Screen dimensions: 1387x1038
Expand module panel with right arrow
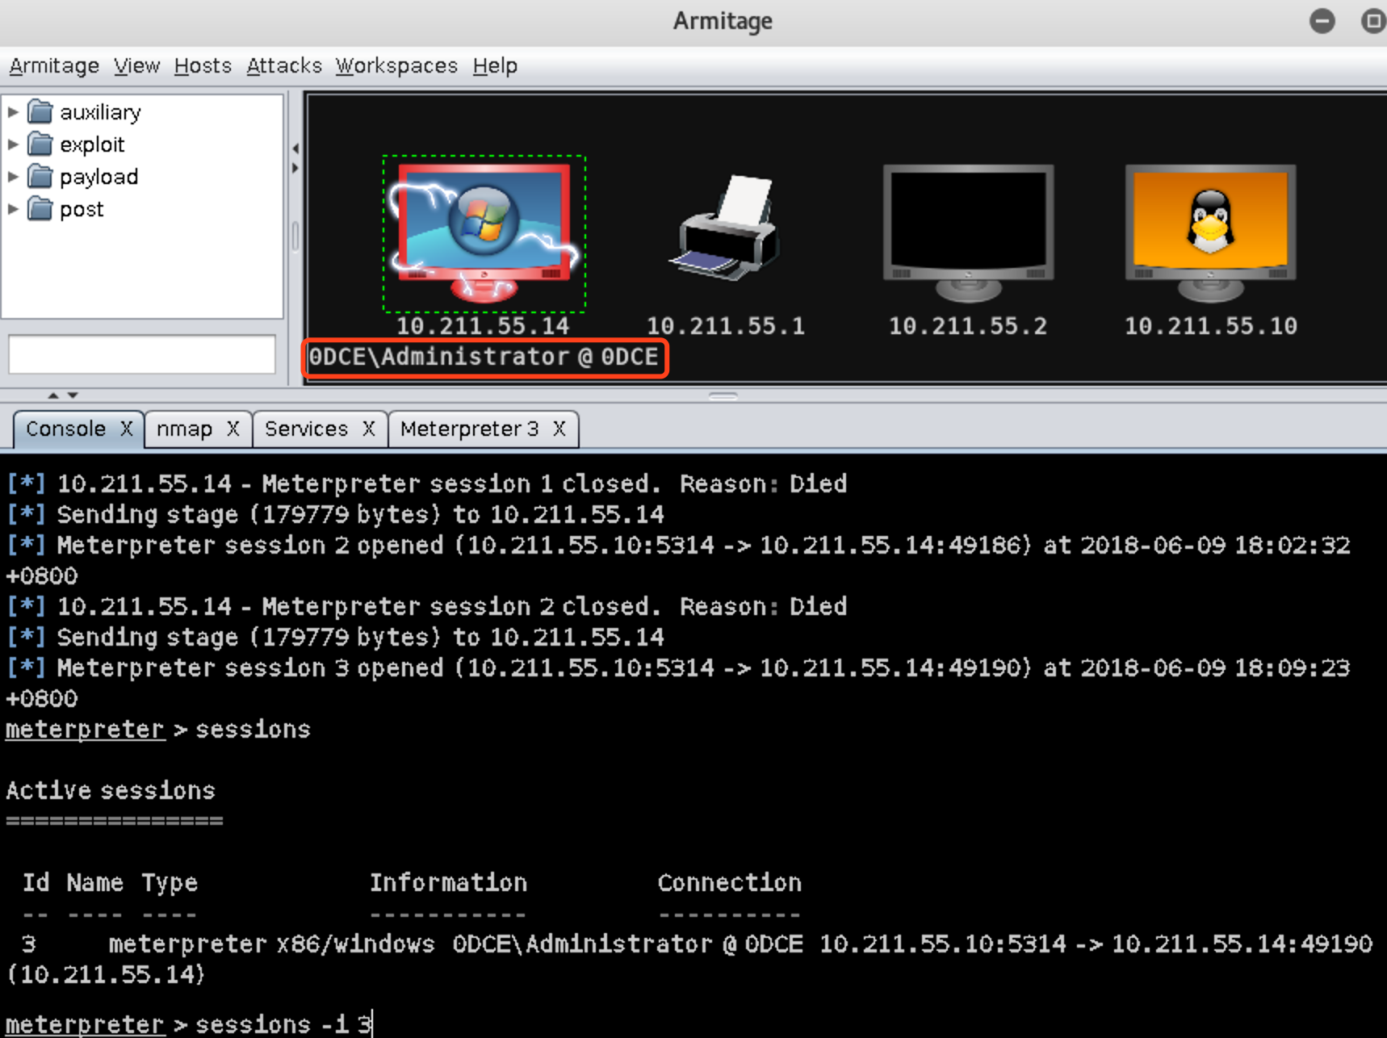click(x=295, y=168)
